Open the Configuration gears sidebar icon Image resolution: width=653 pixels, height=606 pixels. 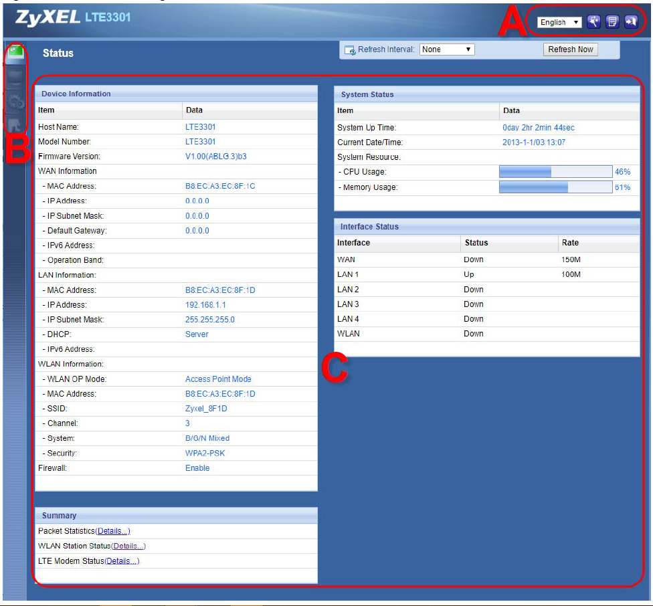16,102
